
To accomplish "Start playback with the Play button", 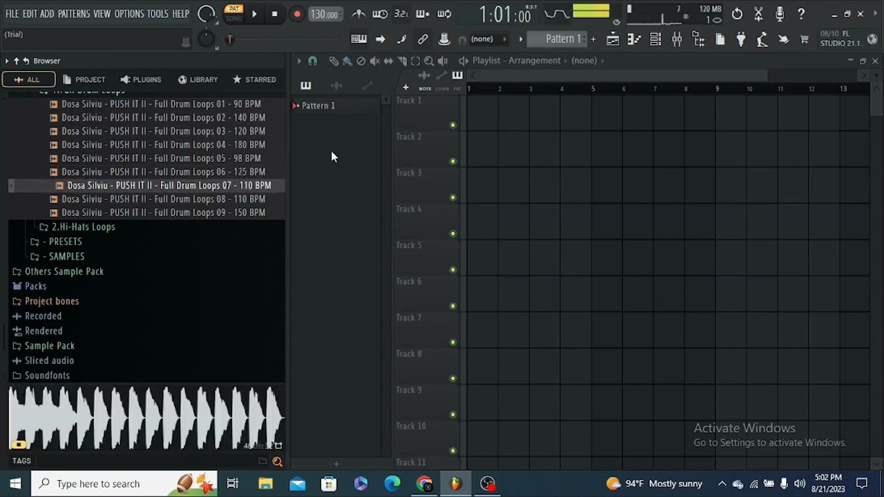I will [254, 14].
